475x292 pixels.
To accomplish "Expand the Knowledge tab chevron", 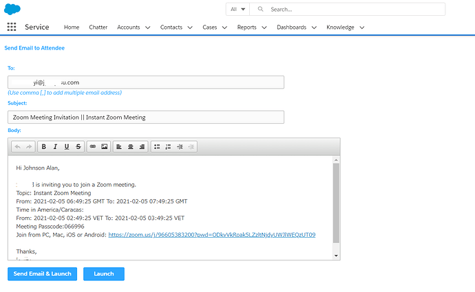I will pyautogui.click(x=361, y=27).
